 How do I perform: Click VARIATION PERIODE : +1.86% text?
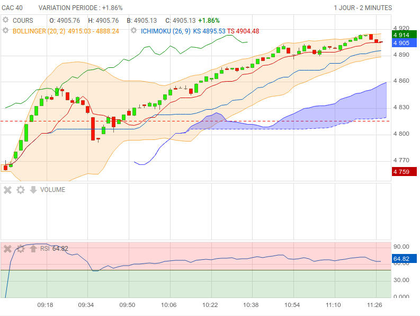coord(81,8)
